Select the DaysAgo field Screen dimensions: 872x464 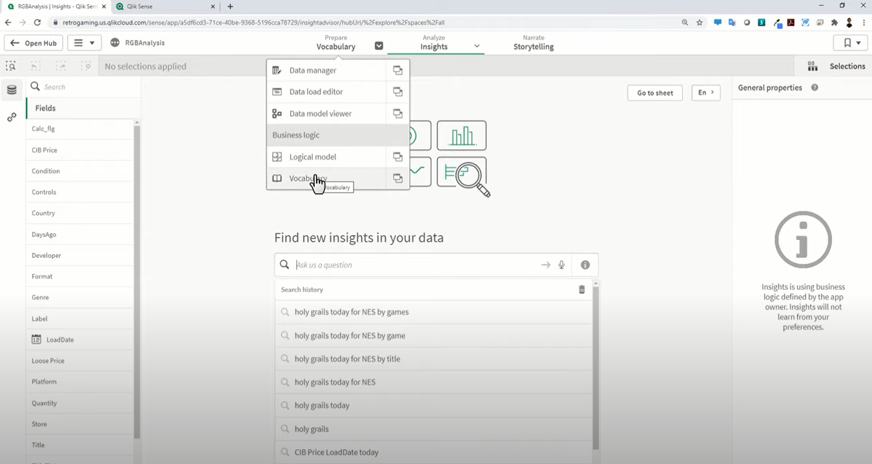(79, 234)
